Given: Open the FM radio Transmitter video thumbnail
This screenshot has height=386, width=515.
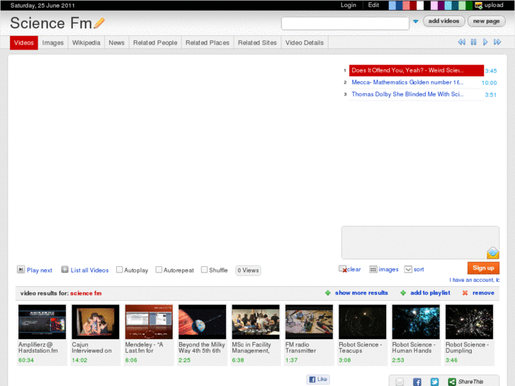Looking at the screenshot, I should [309, 322].
